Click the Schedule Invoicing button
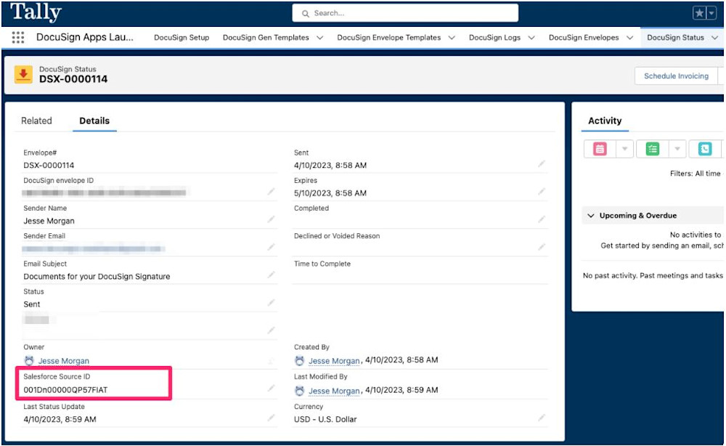Screen dimensions: 726x446 [x=676, y=76]
